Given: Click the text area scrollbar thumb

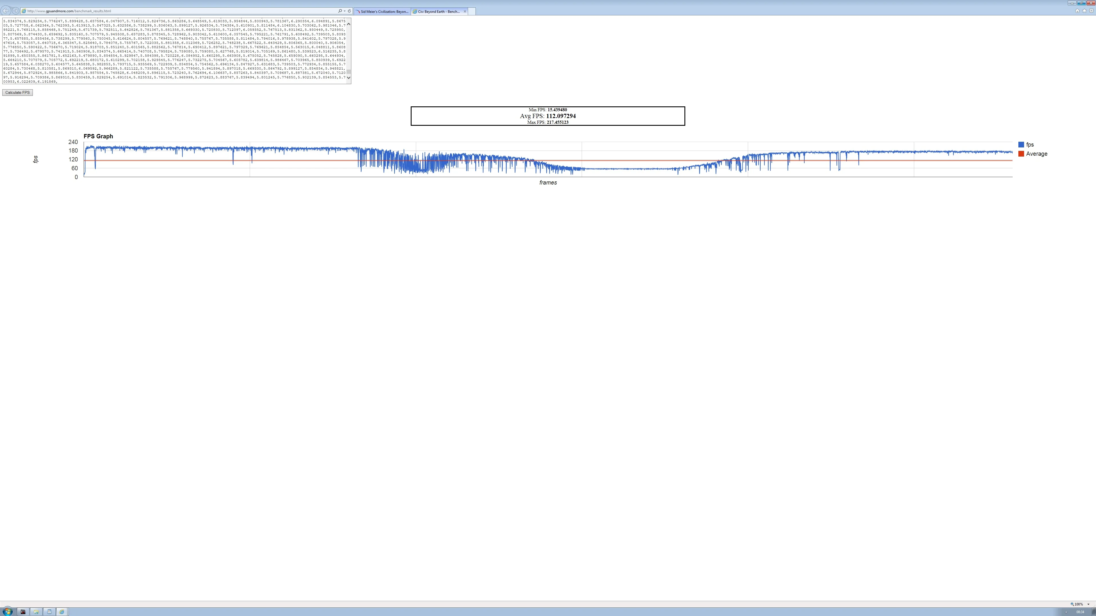Looking at the screenshot, I should (x=348, y=72).
